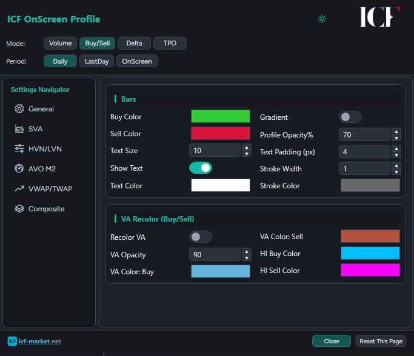Click the small ICF badge in footer
The height and width of the screenshot is (356, 414).
[12, 341]
